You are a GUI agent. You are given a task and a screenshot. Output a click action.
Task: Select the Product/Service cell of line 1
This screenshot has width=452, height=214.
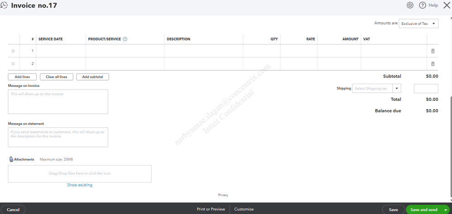point(125,51)
